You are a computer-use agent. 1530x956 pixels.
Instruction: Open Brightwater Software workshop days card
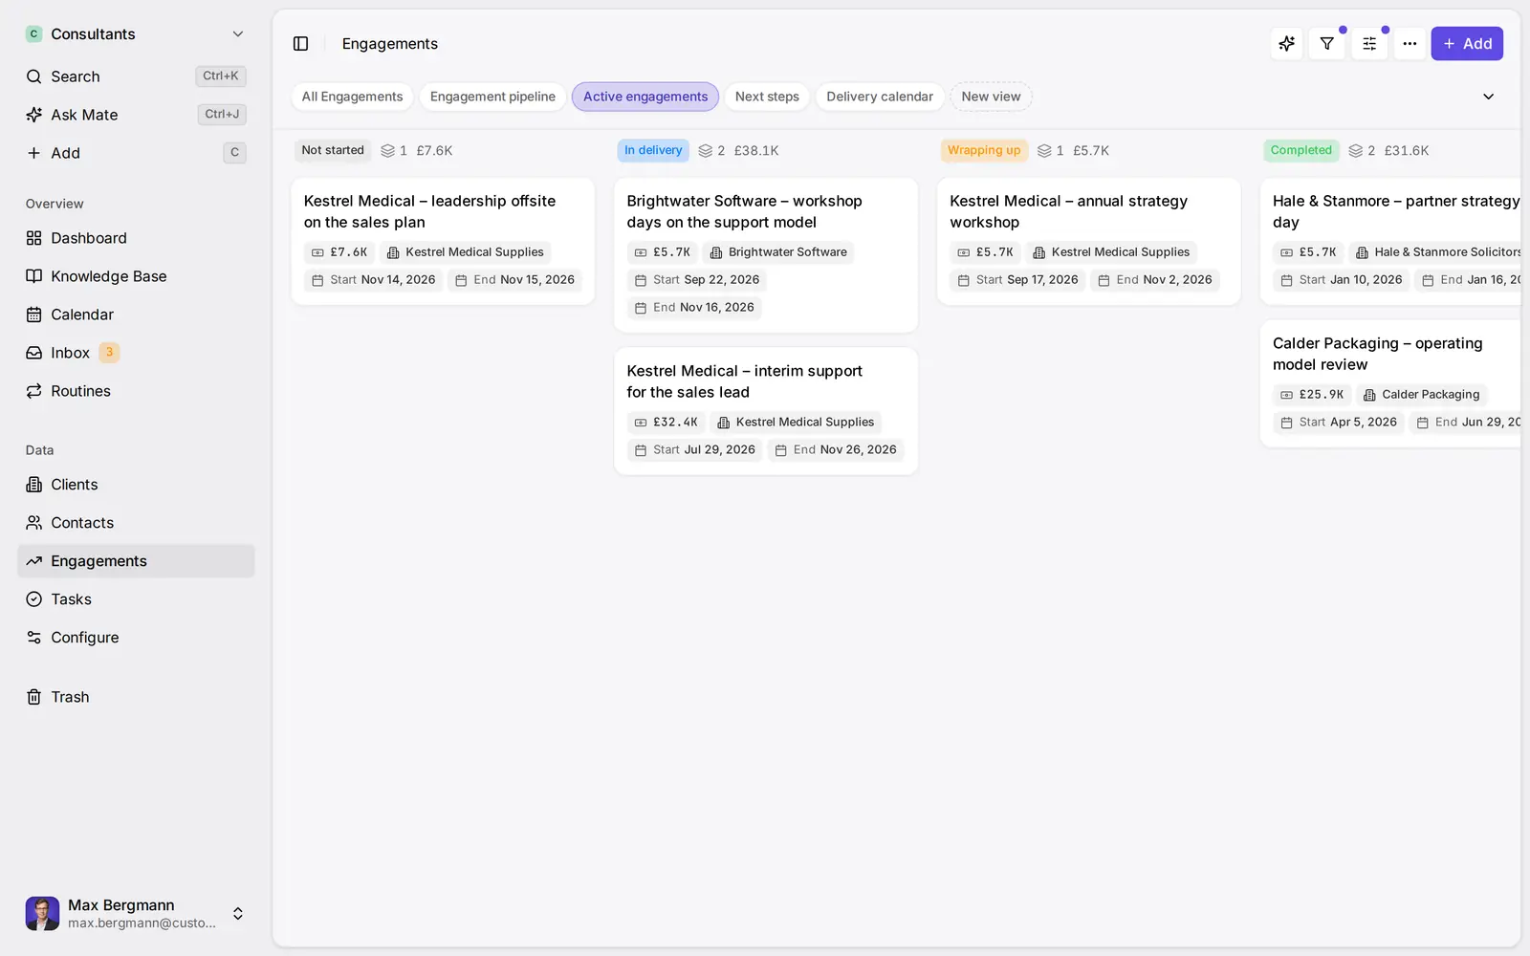tap(766, 255)
